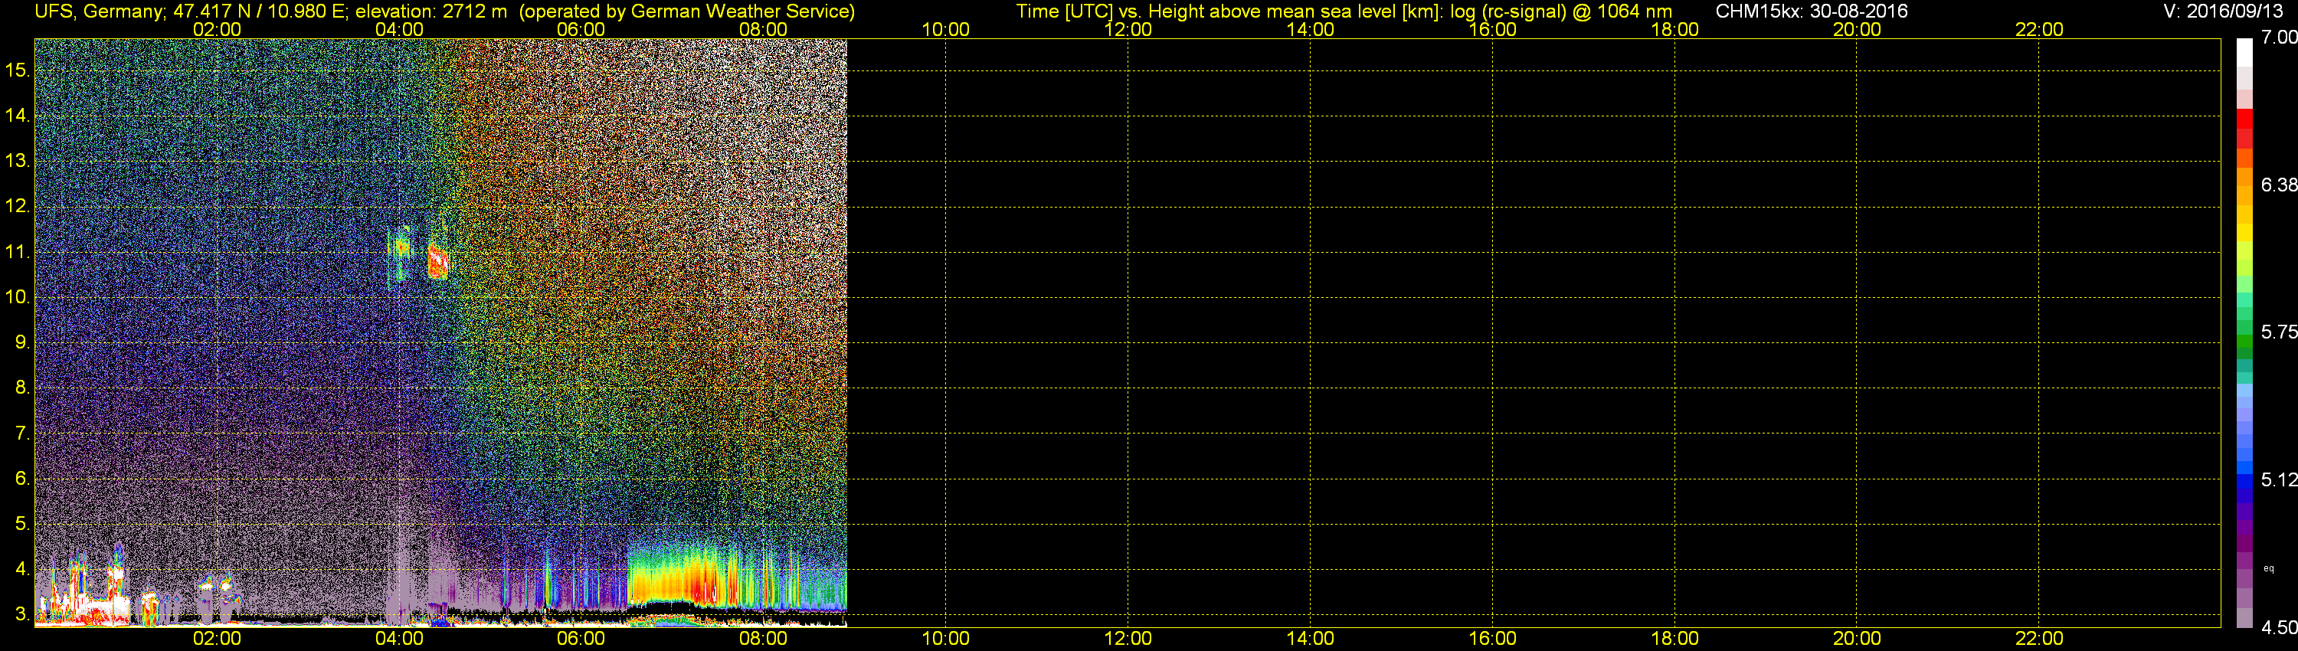Click the 13 km label on the height axis
Screen dimensions: 2298x651
coord(18,161)
